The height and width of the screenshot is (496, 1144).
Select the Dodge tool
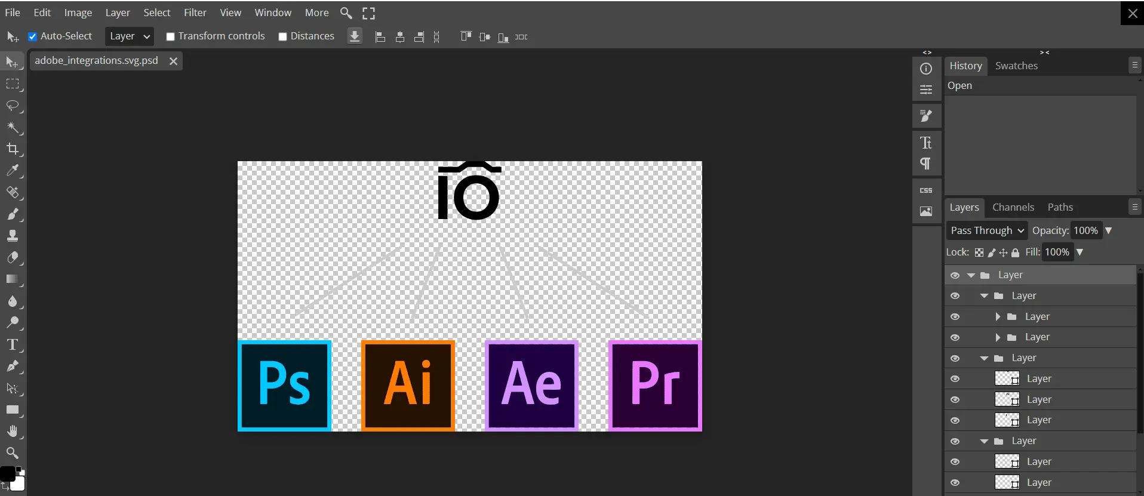coord(13,323)
